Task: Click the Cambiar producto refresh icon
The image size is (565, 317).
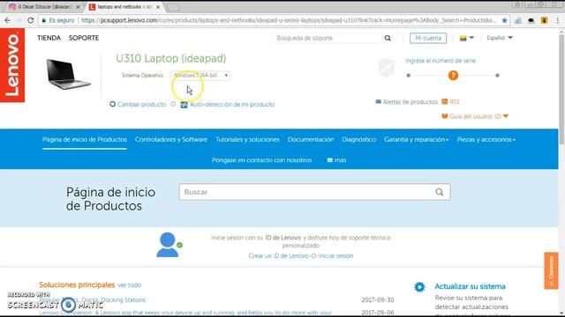Action: (x=112, y=104)
